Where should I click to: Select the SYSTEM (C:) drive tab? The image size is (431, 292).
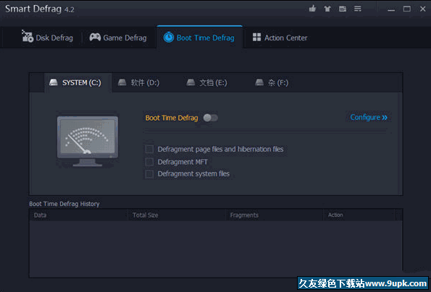[78, 82]
